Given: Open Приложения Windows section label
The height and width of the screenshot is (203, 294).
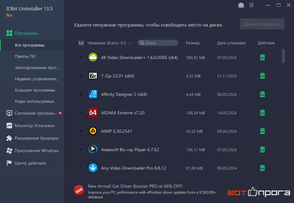Looking at the screenshot, I should (37, 151).
